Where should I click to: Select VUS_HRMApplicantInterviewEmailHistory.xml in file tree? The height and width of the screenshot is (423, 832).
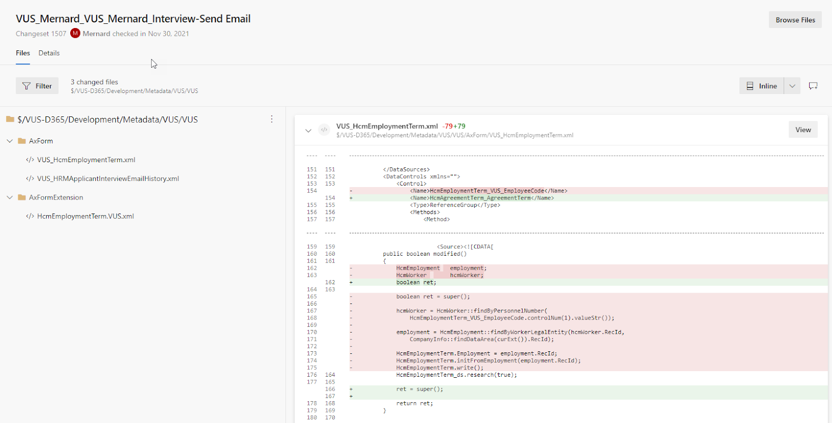[108, 178]
